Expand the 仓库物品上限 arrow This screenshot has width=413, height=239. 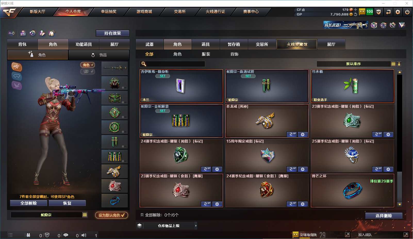[196, 226]
